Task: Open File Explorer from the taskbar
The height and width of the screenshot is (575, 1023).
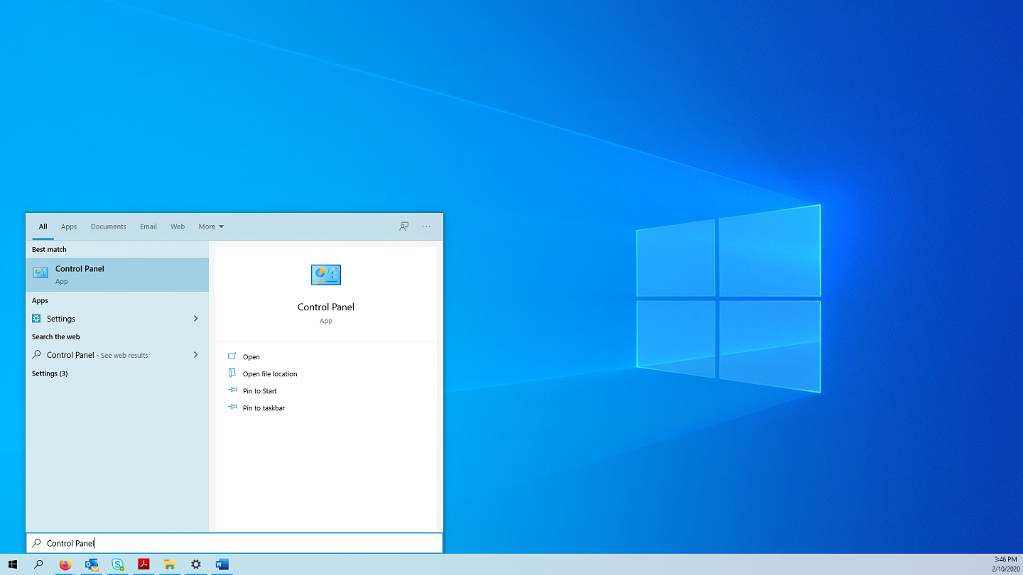Action: pyautogui.click(x=170, y=564)
